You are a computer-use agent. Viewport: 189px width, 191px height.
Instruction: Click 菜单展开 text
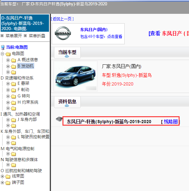(x=14, y=36)
